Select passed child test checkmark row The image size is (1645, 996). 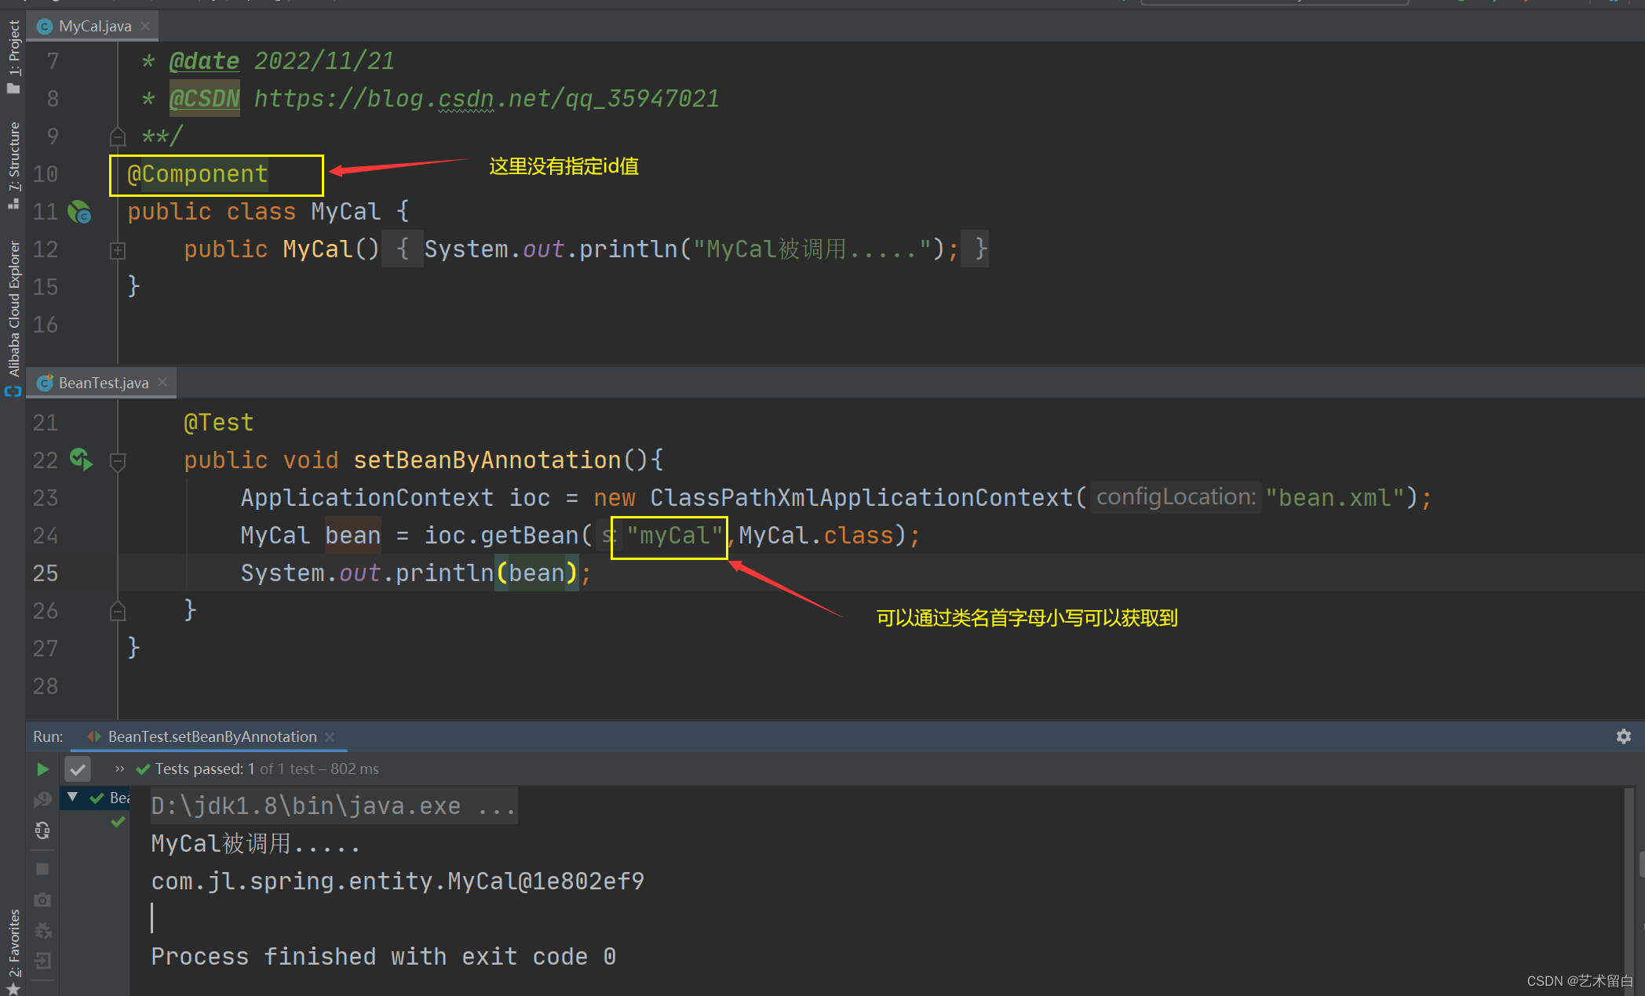118,822
